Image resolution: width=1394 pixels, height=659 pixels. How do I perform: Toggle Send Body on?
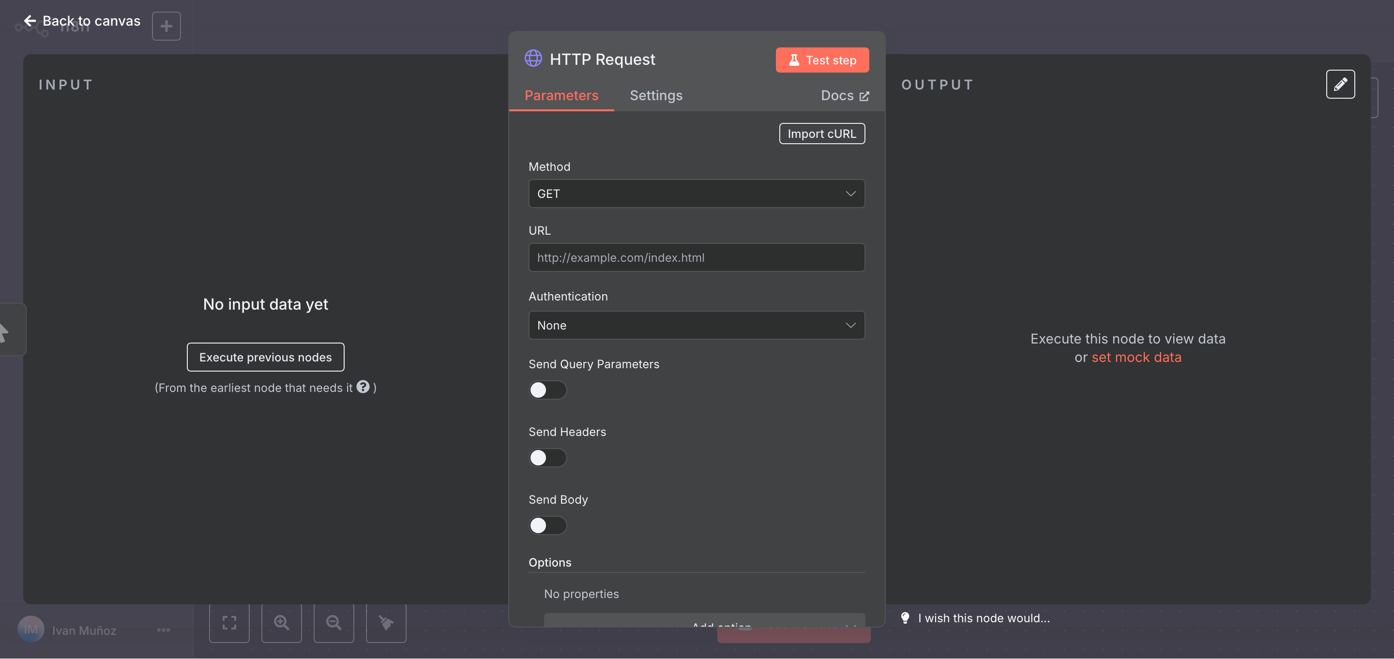point(547,525)
